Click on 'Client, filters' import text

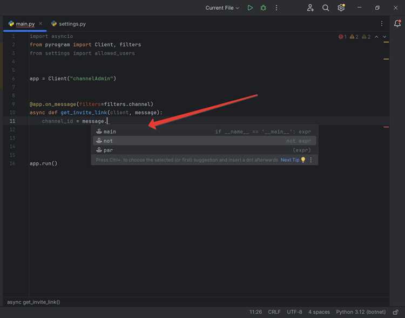118,45
